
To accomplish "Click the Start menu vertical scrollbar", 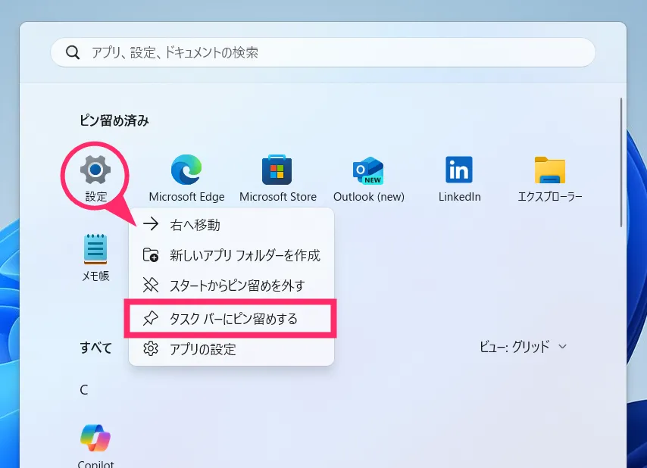I will click(620, 163).
